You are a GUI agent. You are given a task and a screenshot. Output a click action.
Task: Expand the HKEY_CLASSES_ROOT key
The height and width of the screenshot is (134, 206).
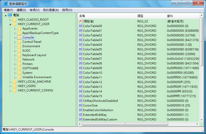tap(10, 20)
